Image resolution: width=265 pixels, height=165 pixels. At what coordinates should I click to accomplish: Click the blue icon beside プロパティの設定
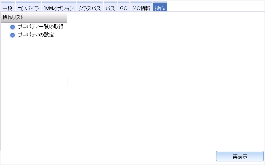[13, 35]
